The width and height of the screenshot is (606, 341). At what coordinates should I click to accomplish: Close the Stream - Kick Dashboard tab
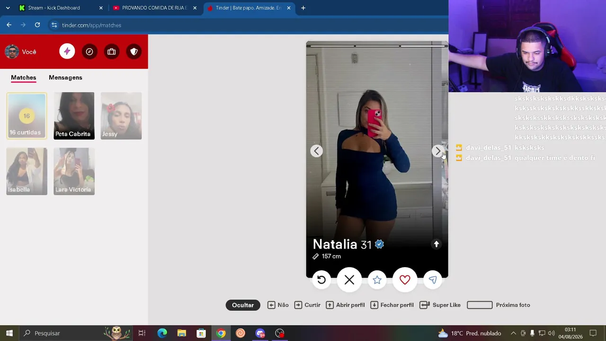pos(101,8)
